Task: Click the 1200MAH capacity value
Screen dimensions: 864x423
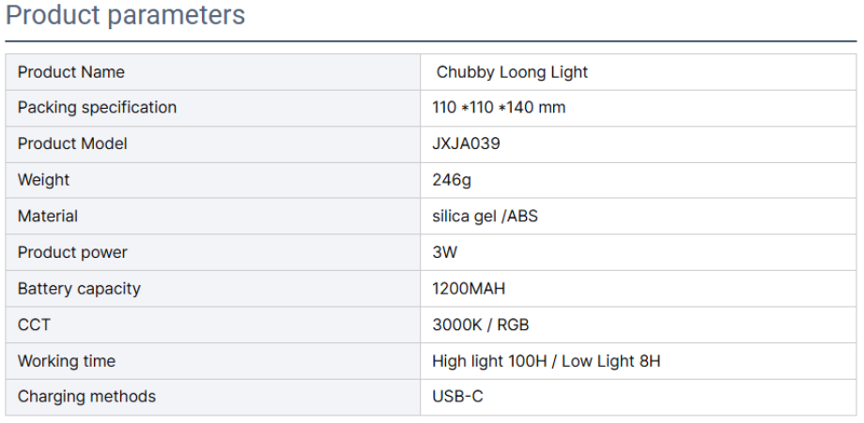Action: [x=469, y=289]
